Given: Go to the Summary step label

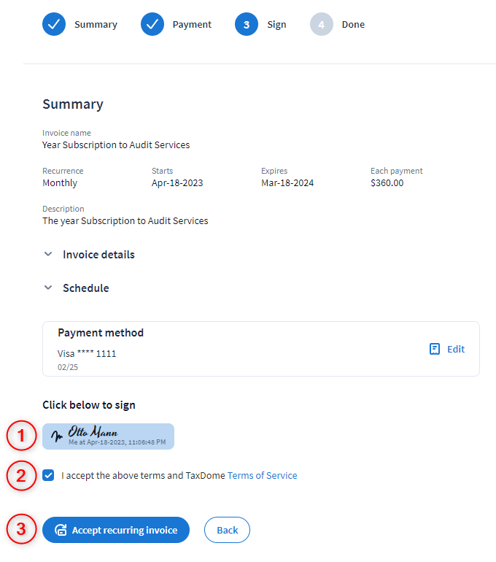Looking at the screenshot, I should (x=96, y=25).
